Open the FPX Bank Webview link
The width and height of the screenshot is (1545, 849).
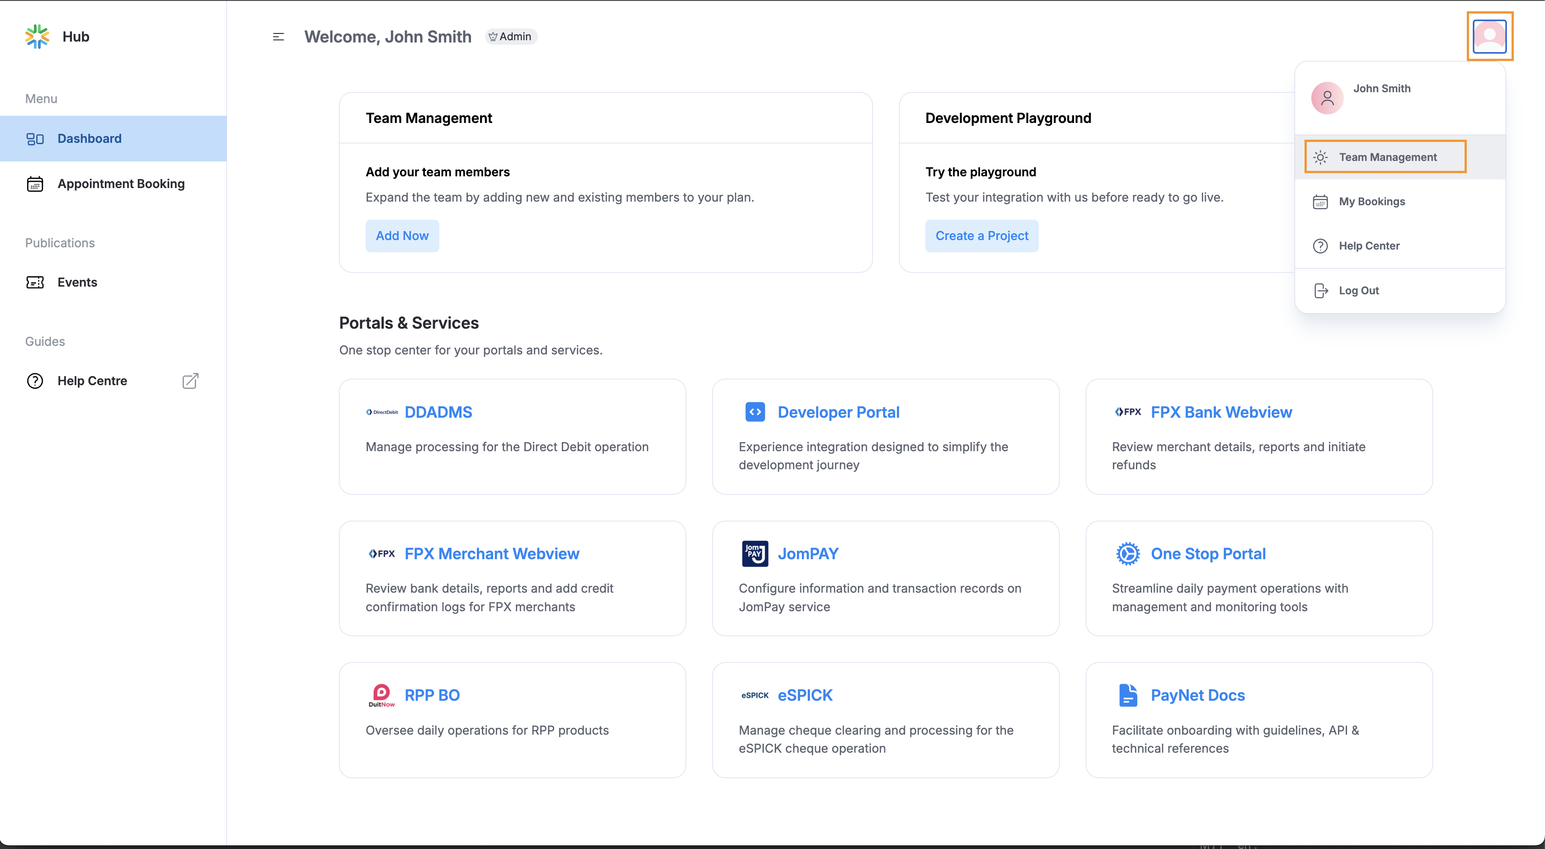pyautogui.click(x=1220, y=412)
